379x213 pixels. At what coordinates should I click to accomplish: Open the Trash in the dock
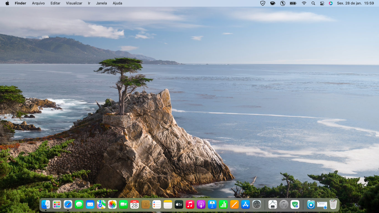[x=333, y=205]
